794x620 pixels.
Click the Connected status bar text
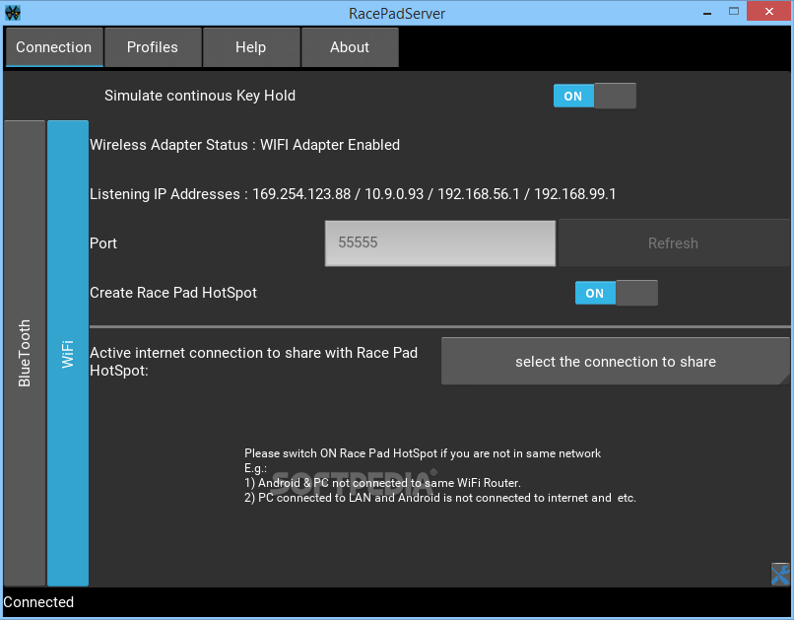coord(38,601)
